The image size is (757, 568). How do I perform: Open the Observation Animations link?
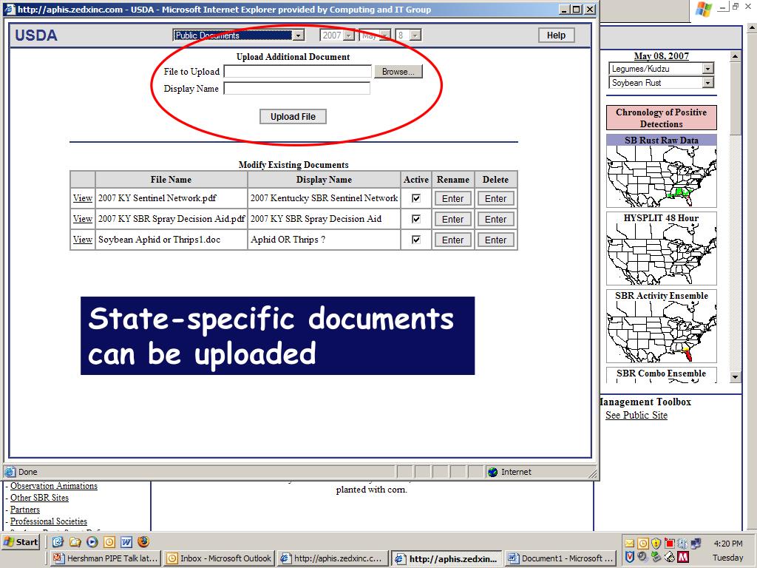(53, 486)
